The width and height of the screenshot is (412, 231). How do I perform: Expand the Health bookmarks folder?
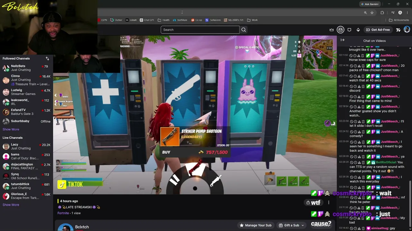164,20
